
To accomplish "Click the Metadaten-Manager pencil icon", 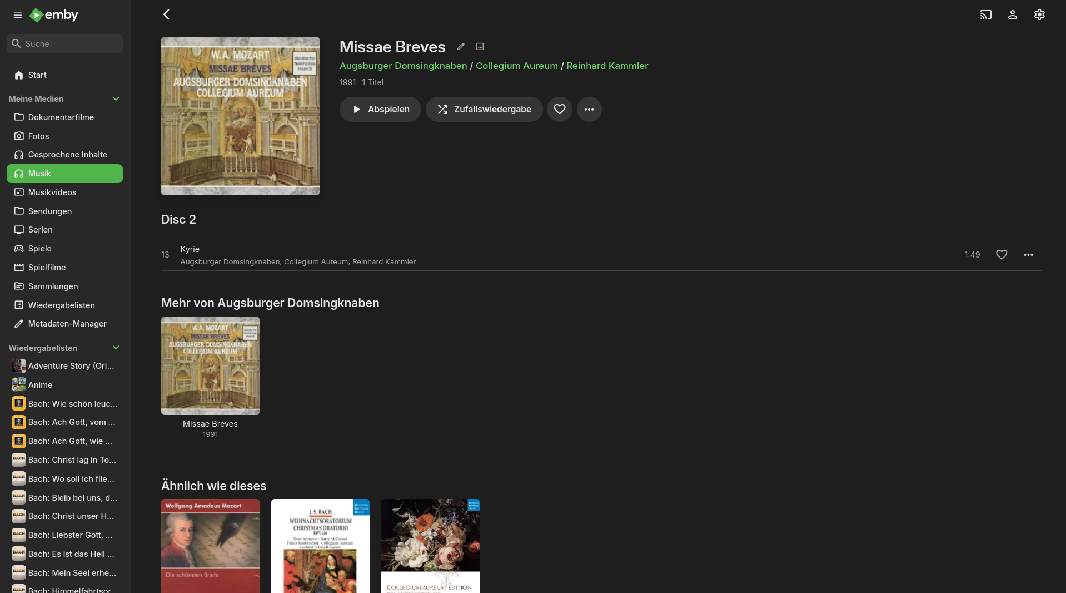I will [x=19, y=324].
